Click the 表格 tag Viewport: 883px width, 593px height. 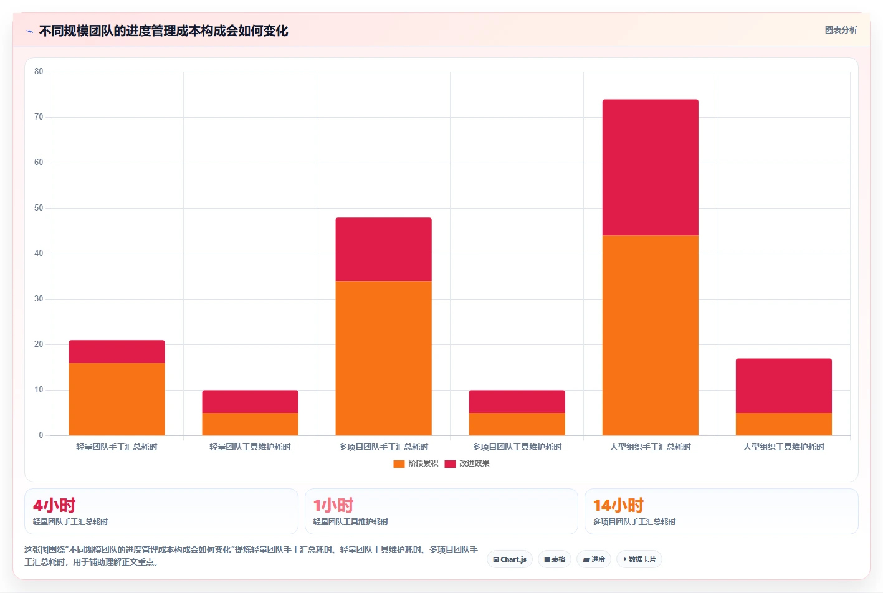coord(555,559)
